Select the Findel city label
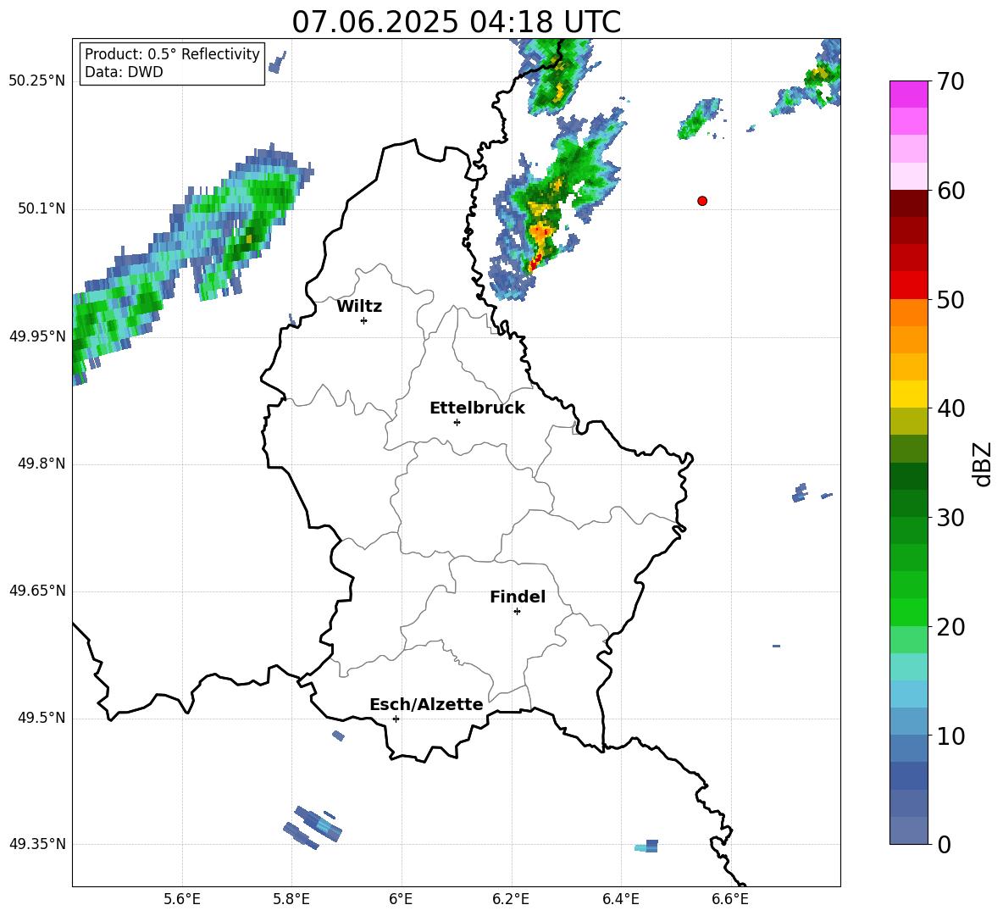The width and height of the screenshot is (1003, 916). [x=518, y=597]
